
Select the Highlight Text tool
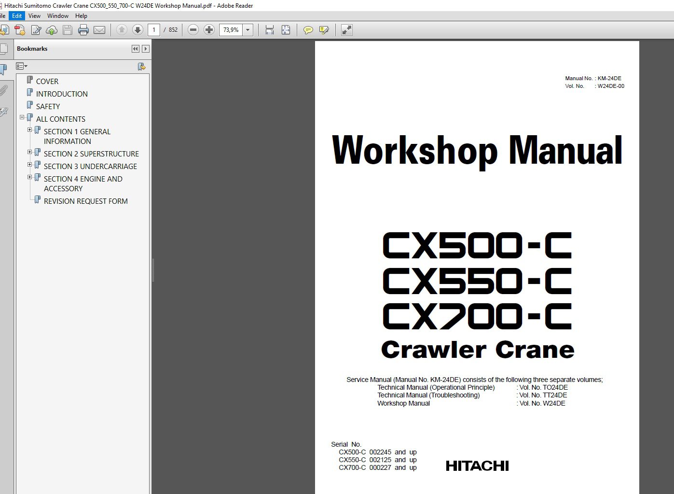point(323,30)
